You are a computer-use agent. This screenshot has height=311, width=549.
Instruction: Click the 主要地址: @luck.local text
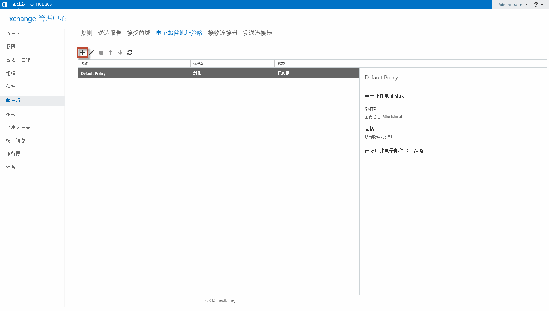coord(383,117)
